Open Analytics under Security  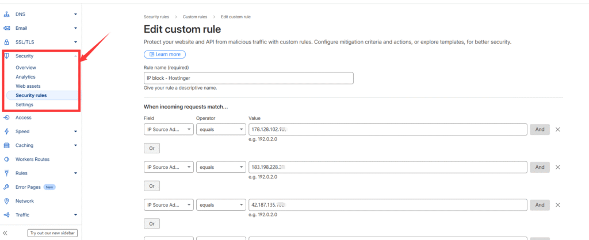click(25, 76)
